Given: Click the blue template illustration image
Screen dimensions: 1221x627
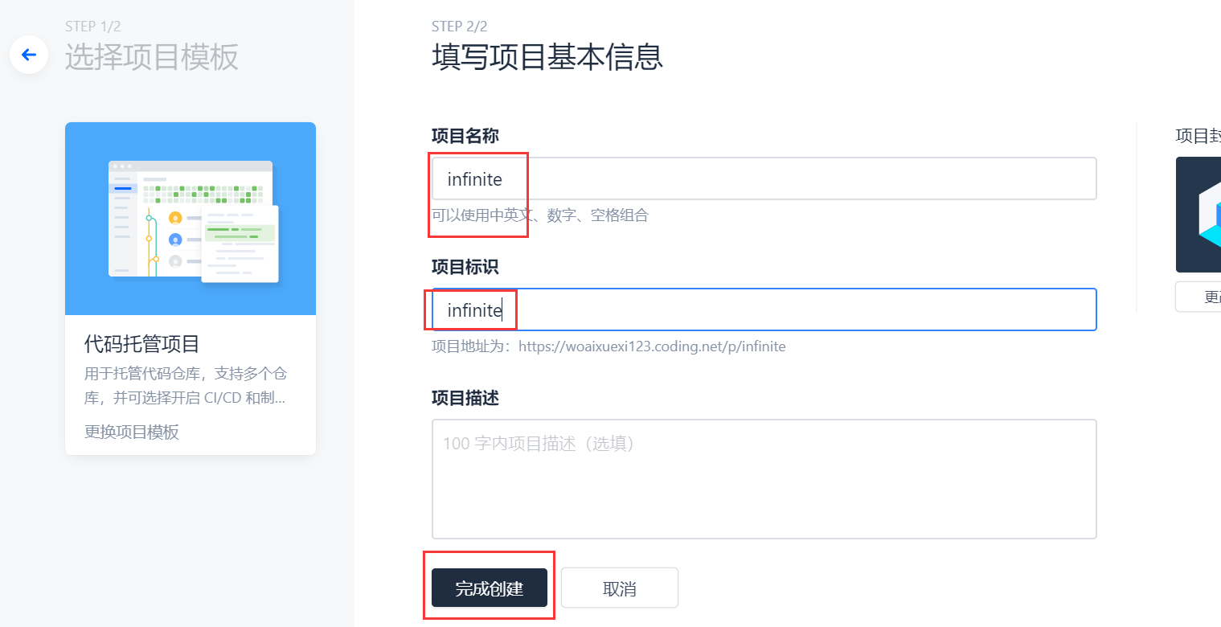Looking at the screenshot, I should tap(190, 218).
